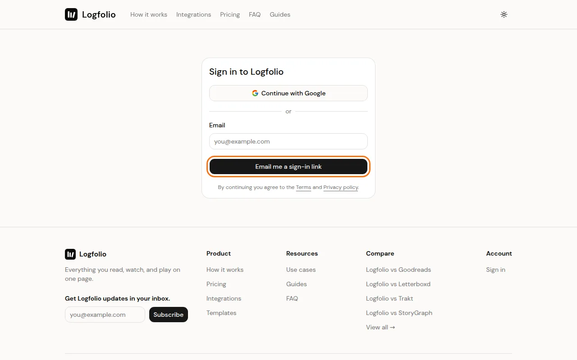Click the 'Compare' footer heading
577x360 pixels.
point(380,253)
